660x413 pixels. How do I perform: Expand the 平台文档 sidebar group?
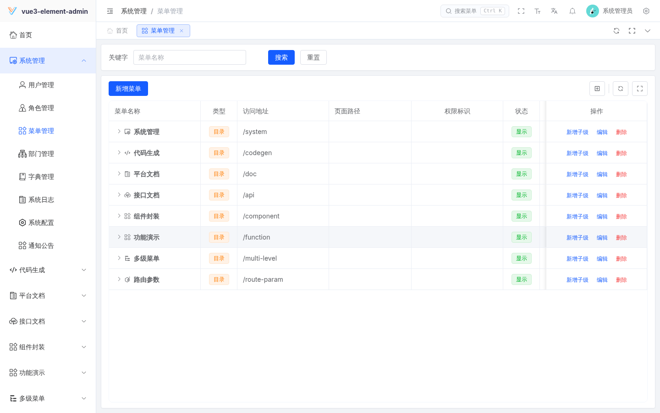pos(48,296)
